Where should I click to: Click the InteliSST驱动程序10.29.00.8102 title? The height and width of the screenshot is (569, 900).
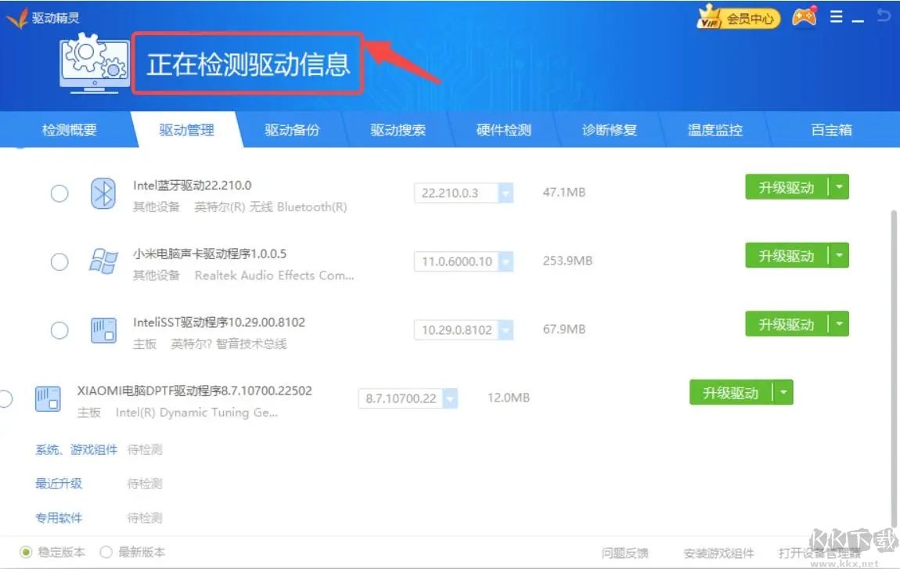(x=218, y=322)
